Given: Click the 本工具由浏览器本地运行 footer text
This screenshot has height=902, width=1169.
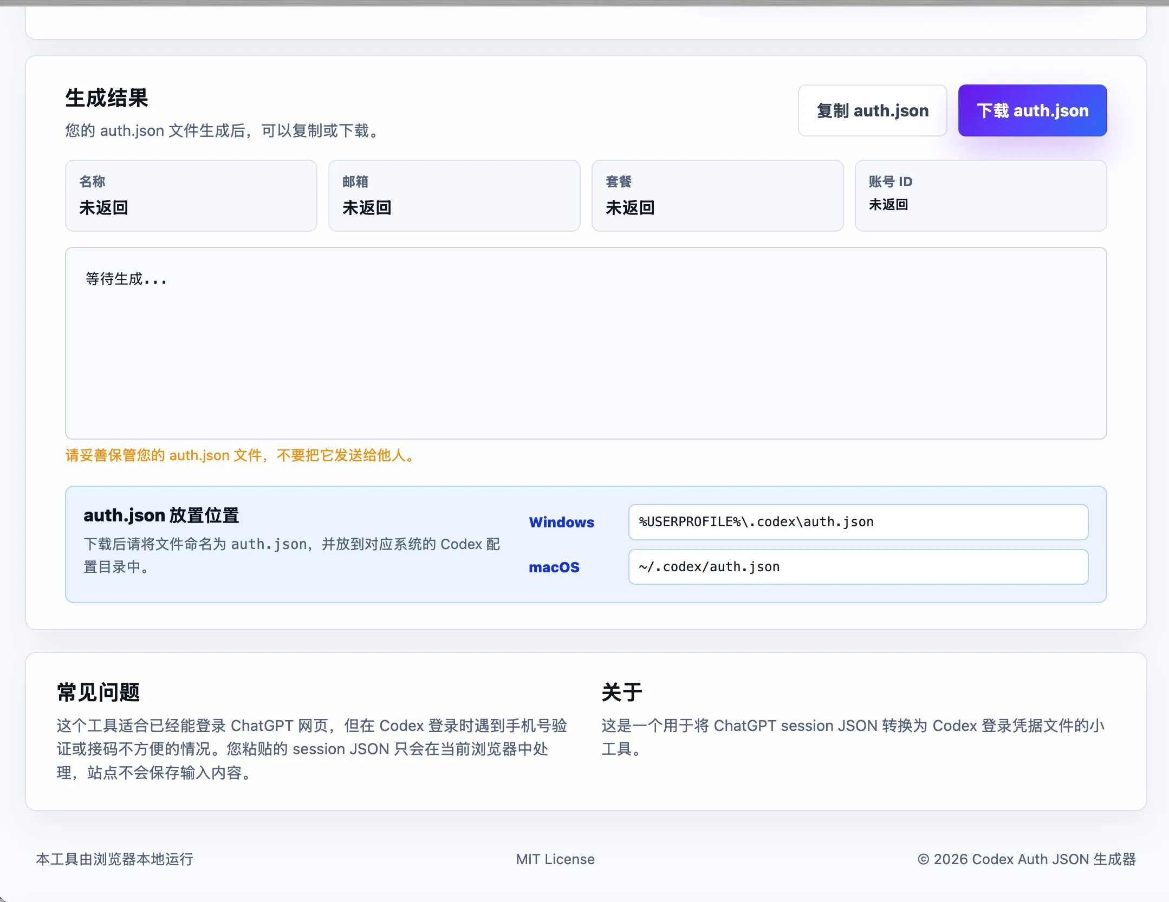Looking at the screenshot, I should click(x=114, y=859).
